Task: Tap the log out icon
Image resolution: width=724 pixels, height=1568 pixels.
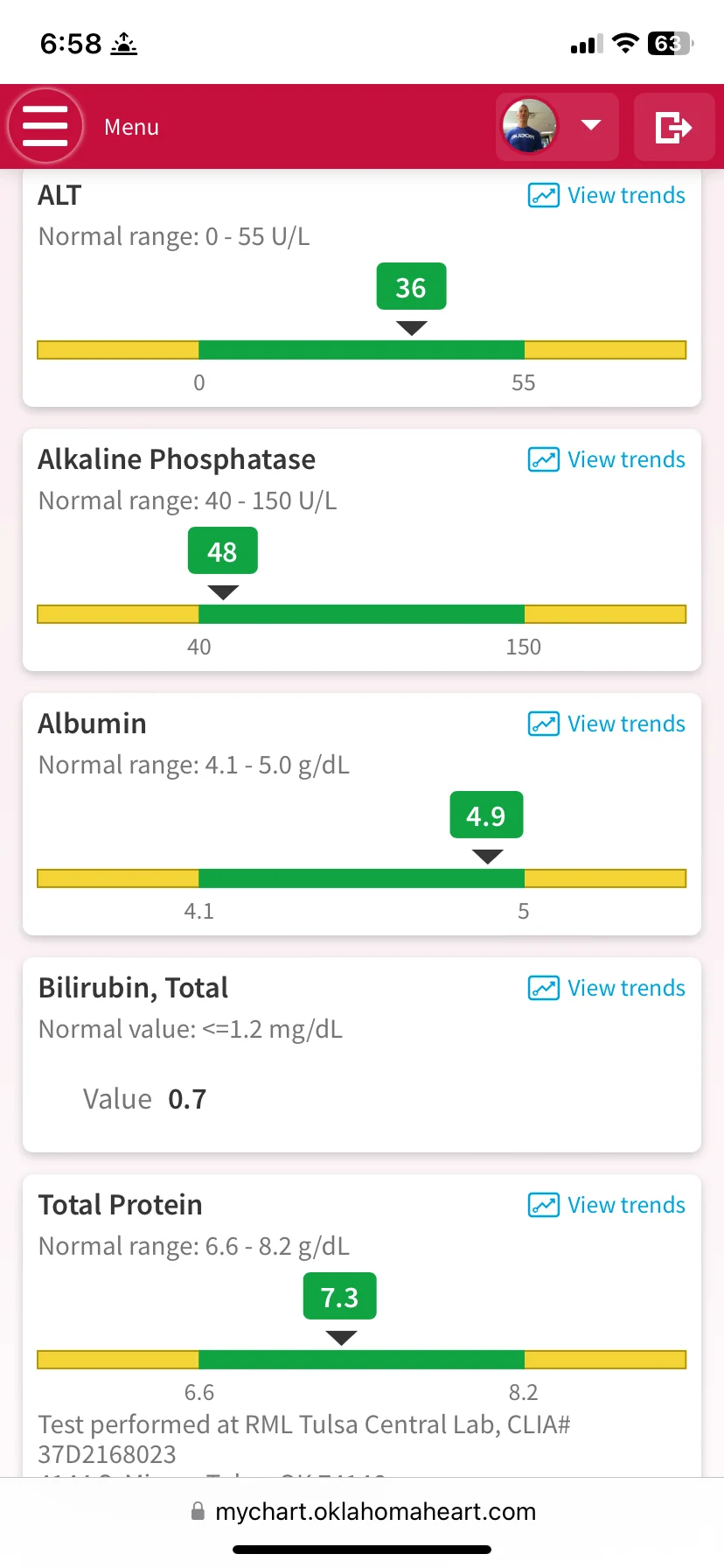Action: (x=674, y=127)
